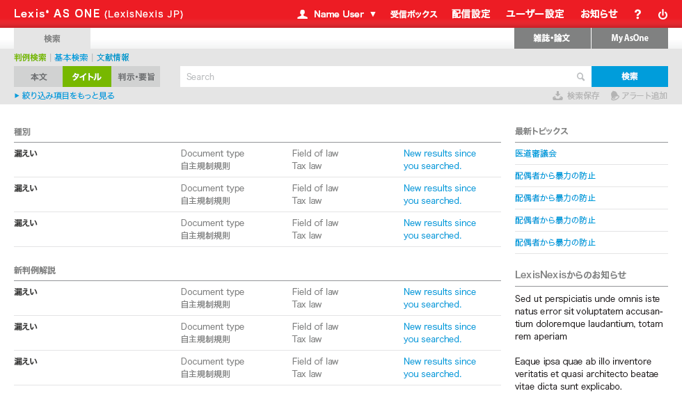This screenshot has width=682, height=407.
Task: Open first 漏えい result under 種別
Action: (26, 154)
